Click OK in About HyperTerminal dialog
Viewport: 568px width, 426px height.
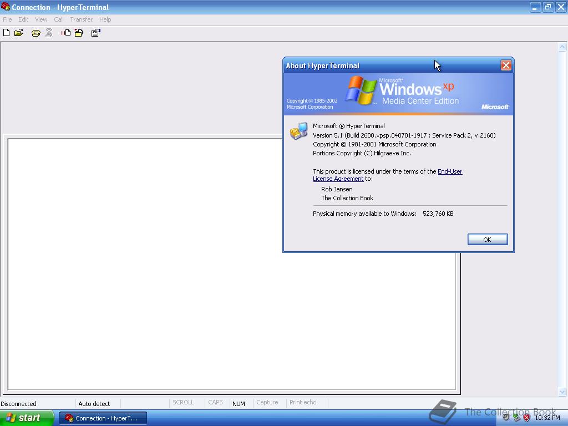488,240
